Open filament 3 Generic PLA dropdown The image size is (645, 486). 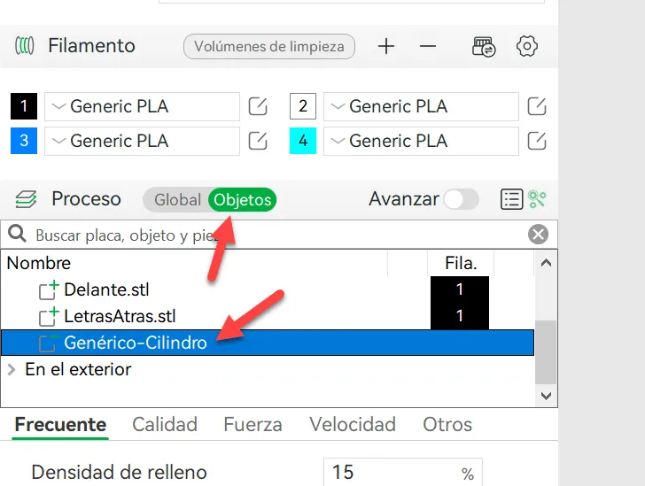click(142, 141)
